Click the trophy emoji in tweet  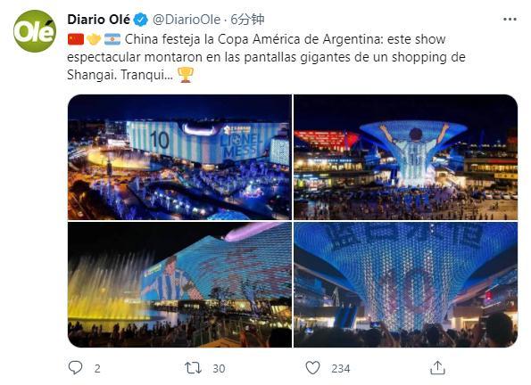[x=186, y=75]
